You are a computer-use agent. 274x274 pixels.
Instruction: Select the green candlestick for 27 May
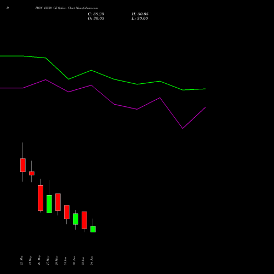(49, 204)
